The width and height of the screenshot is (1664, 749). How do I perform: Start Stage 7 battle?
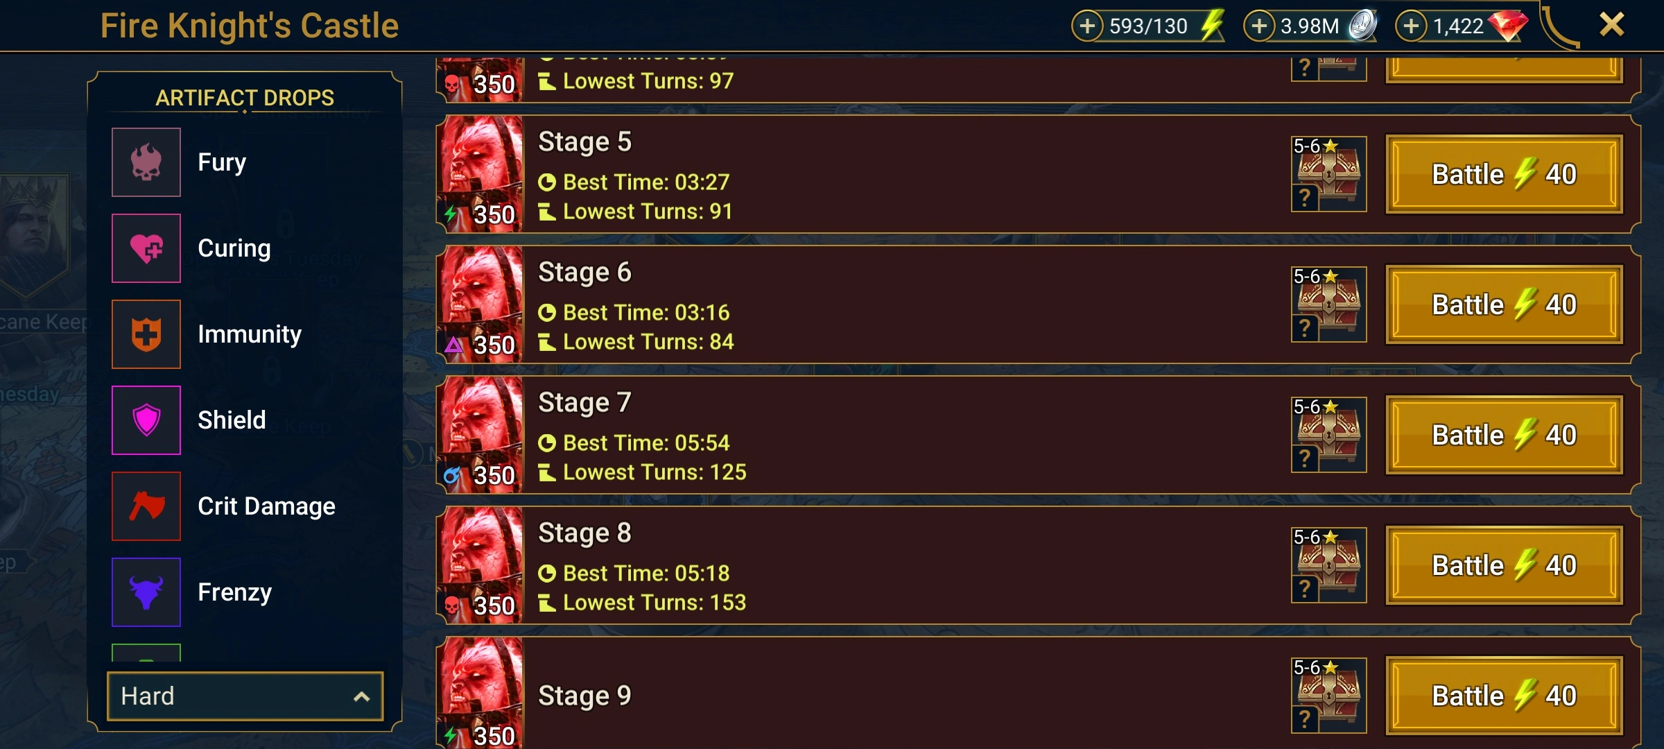(1505, 435)
